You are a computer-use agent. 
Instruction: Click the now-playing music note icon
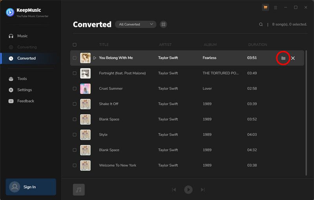pyautogui.click(x=79, y=189)
